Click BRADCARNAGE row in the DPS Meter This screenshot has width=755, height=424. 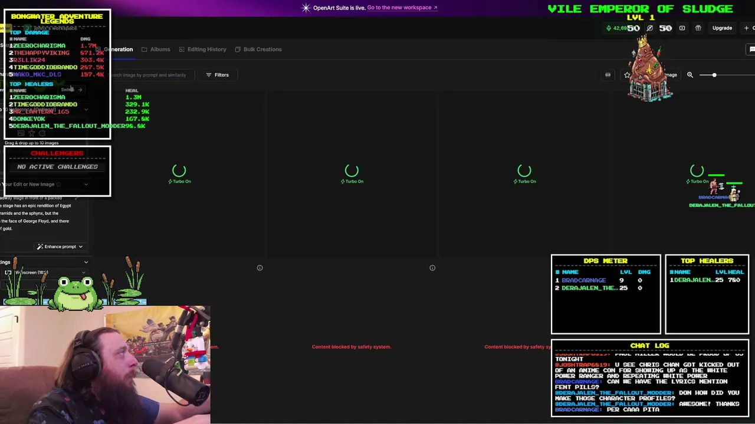coord(606,280)
